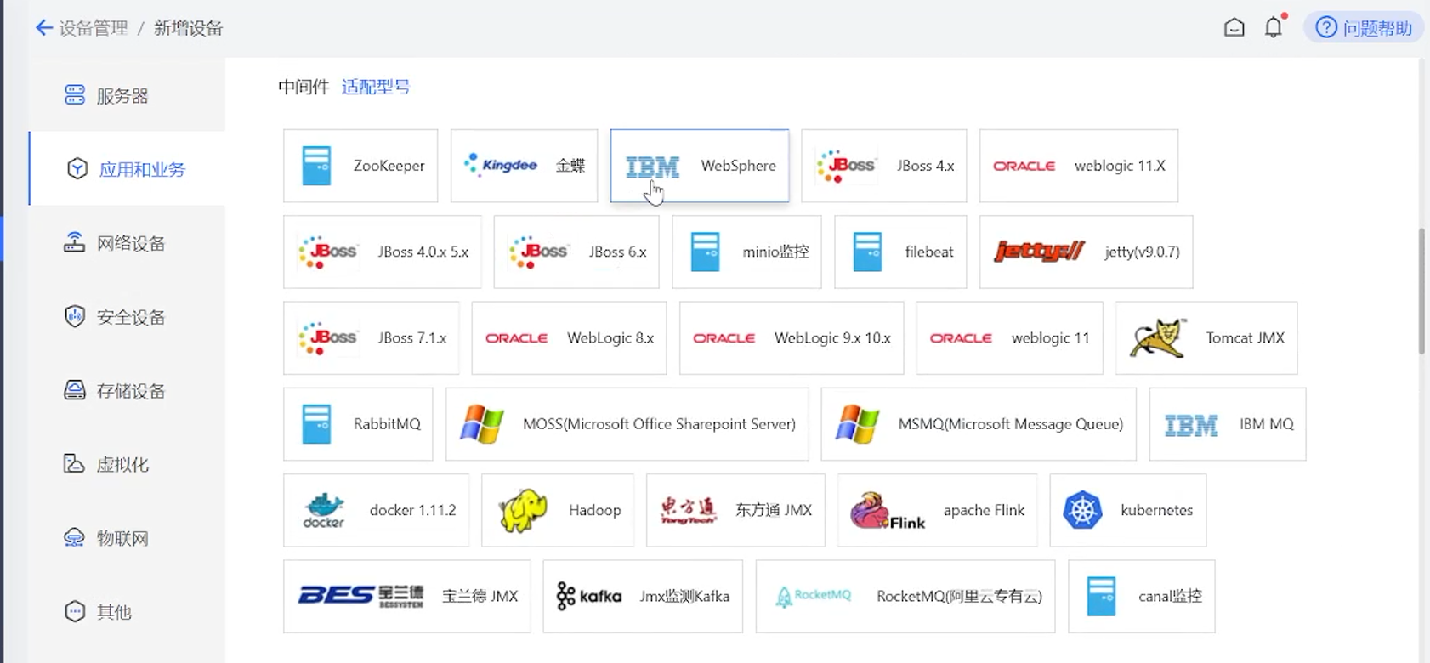Select 应用和业务 in the sidebar

coord(128,169)
